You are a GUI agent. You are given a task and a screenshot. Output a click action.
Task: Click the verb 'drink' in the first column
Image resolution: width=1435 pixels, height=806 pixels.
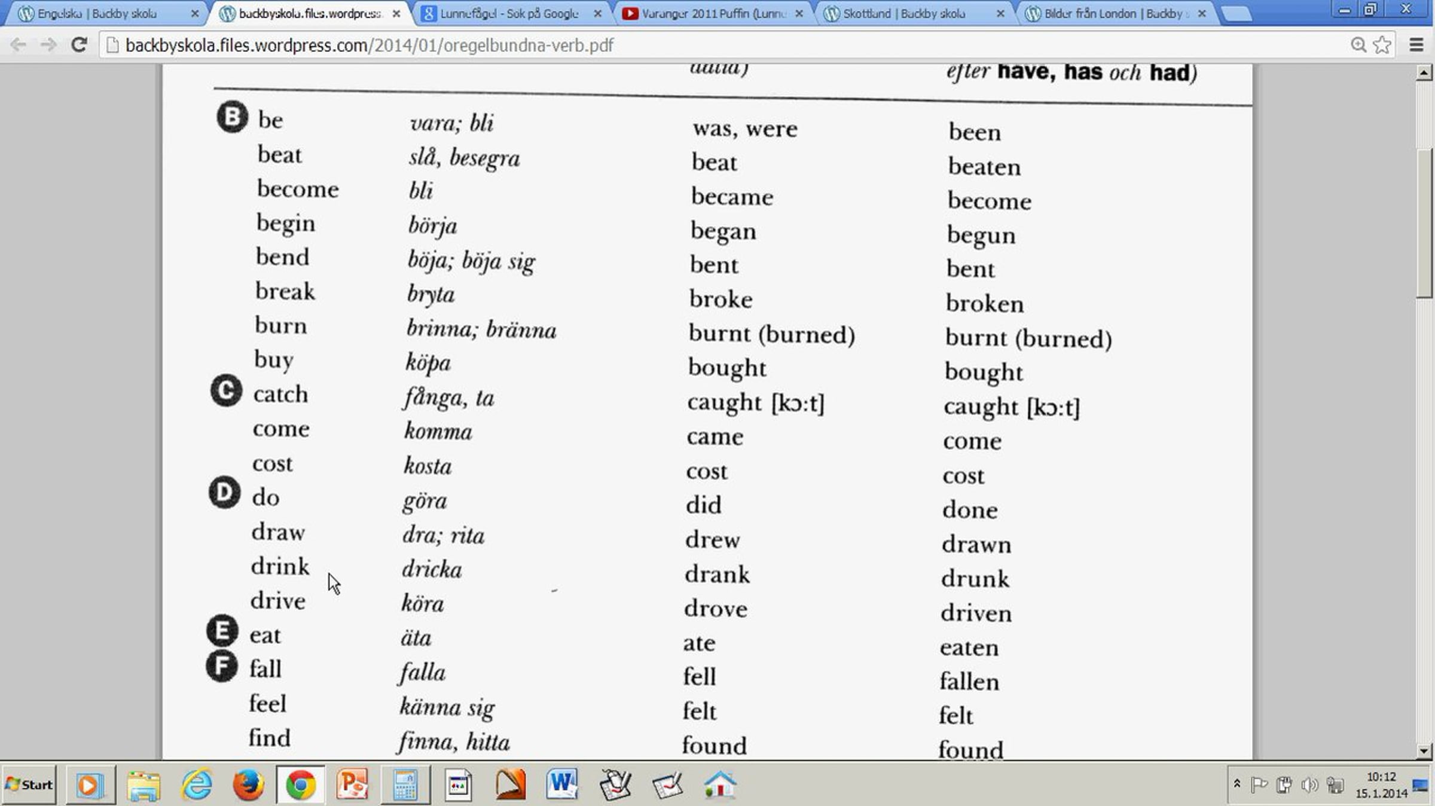tap(280, 566)
